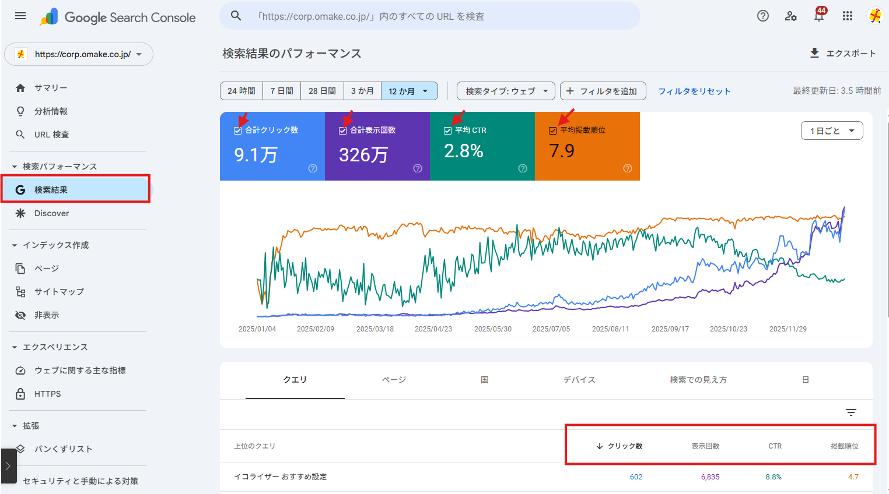Open the notifications bell
This screenshot has width=889, height=494.
819,16
